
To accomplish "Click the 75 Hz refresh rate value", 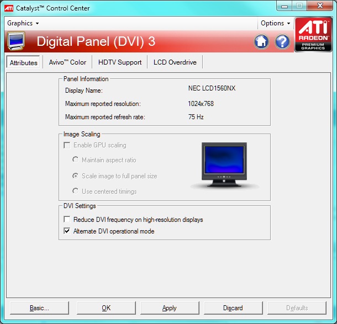I will pyautogui.click(x=196, y=117).
